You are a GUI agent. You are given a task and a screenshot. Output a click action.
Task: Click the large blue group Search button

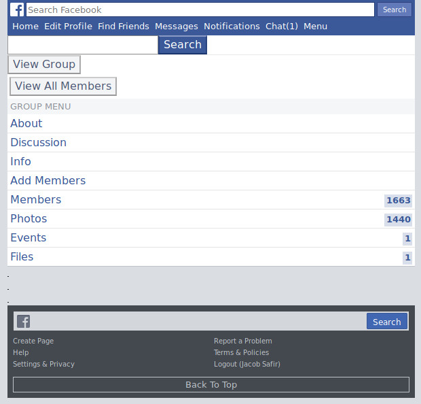coord(183,45)
